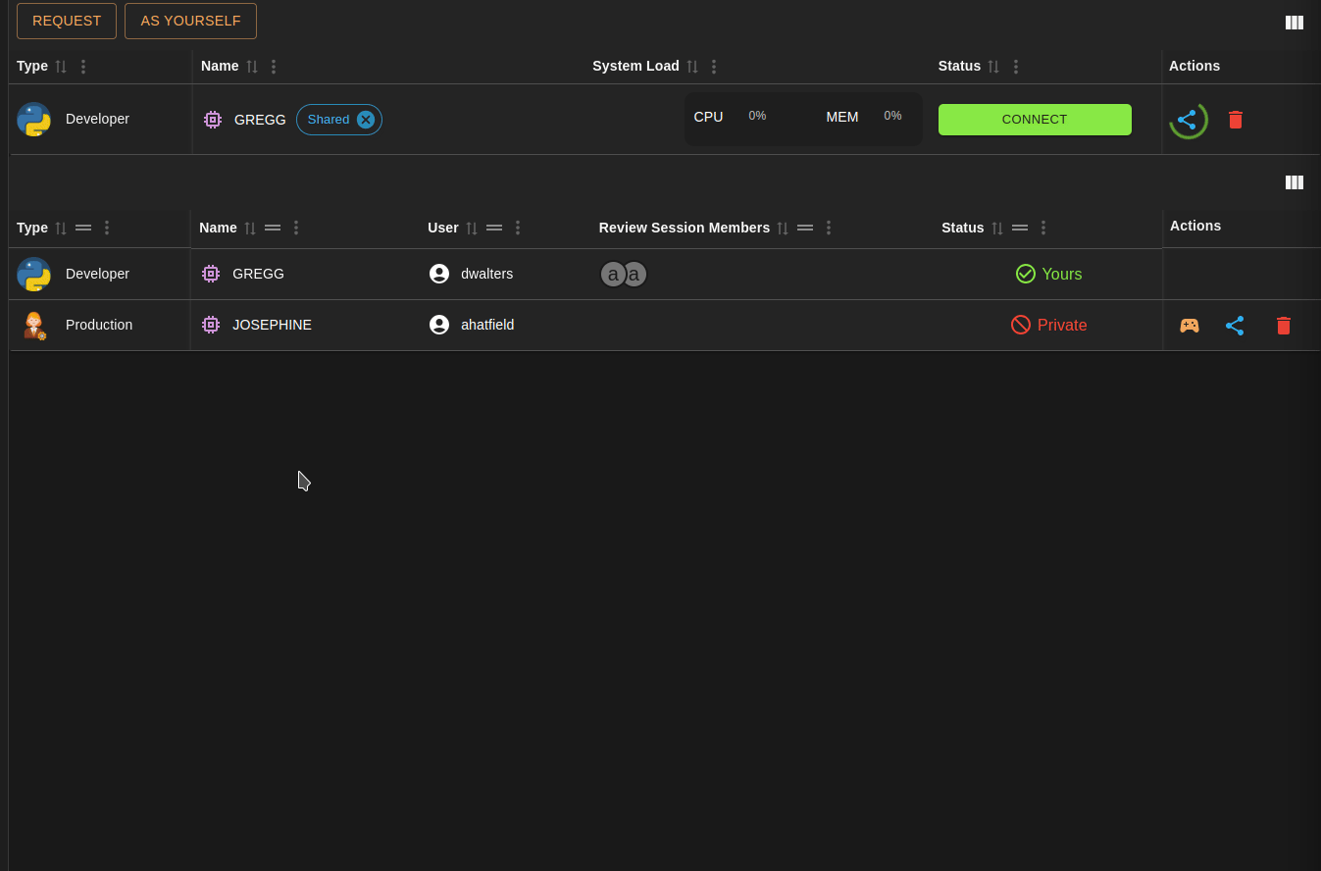This screenshot has width=1321, height=871.
Task: Click dwalters user text
Action: pos(487,274)
